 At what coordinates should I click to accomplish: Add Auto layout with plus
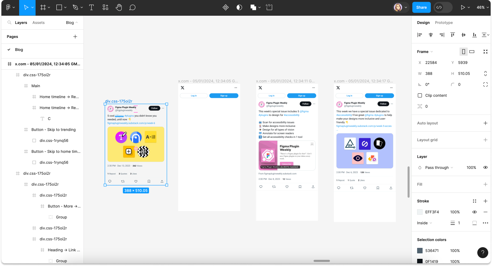coord(486,123)
